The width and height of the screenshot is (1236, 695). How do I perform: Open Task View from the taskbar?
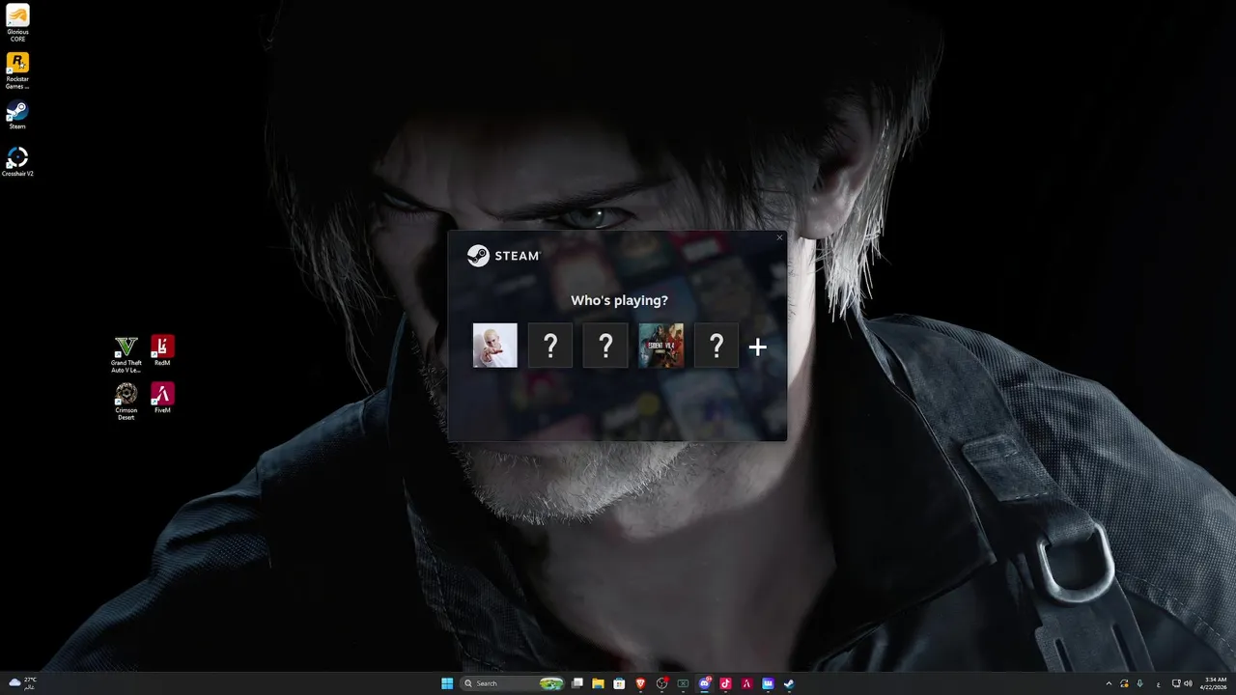click(x=576, y=683)
